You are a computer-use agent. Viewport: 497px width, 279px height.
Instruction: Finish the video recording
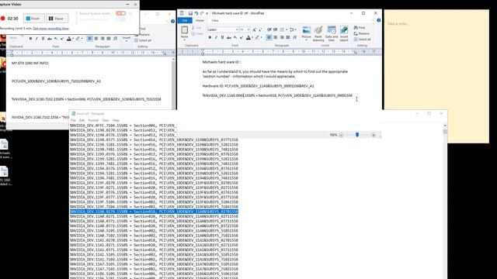point(33,19)
